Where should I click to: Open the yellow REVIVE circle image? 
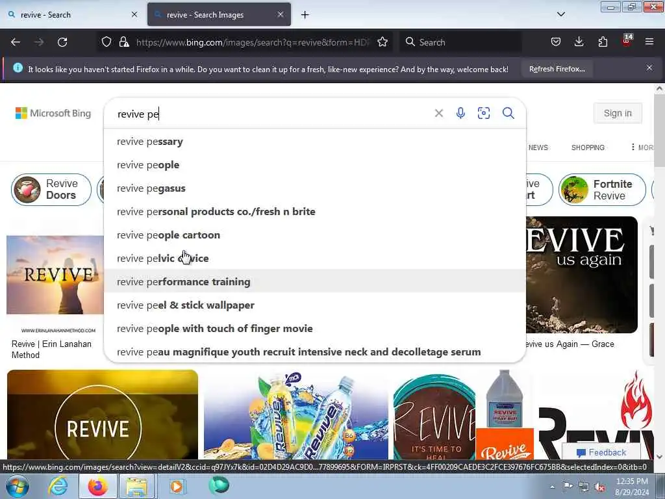(102, 415)
